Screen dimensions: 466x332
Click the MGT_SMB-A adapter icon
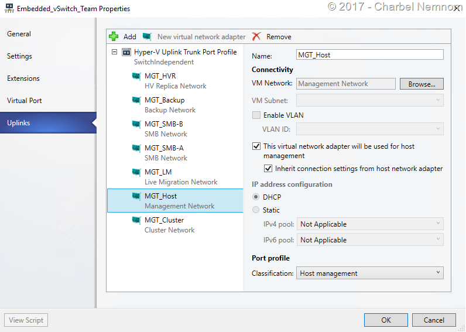[x=136, y=148]
